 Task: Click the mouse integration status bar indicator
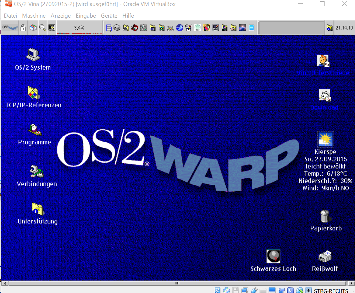tap(300, 290)
